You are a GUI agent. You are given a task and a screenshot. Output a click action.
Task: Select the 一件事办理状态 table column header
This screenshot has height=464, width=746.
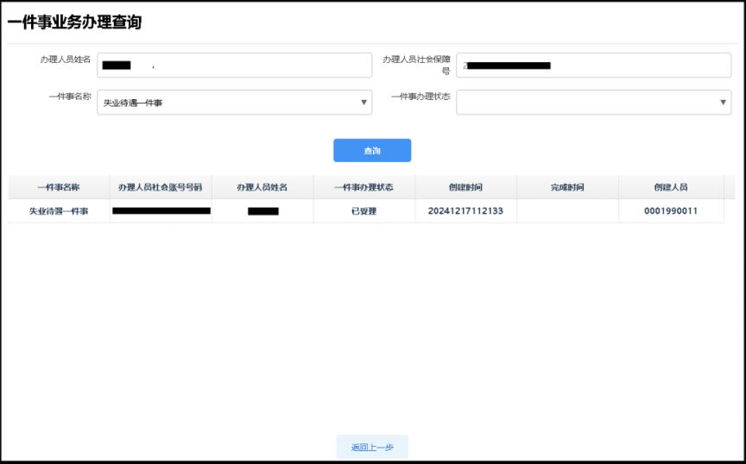[x=364, y=187]
